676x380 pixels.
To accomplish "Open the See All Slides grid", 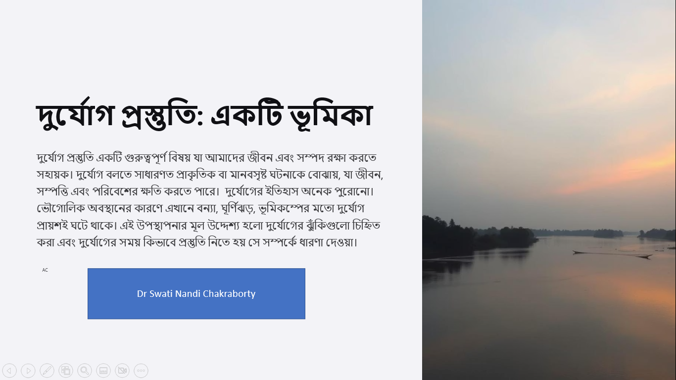I will tap(66, 371).
